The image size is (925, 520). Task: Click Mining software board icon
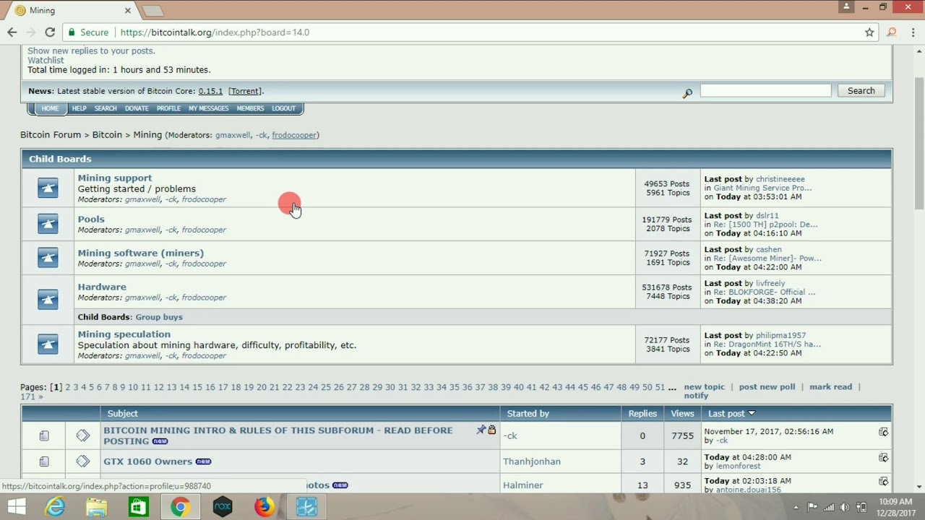[48, 258]
